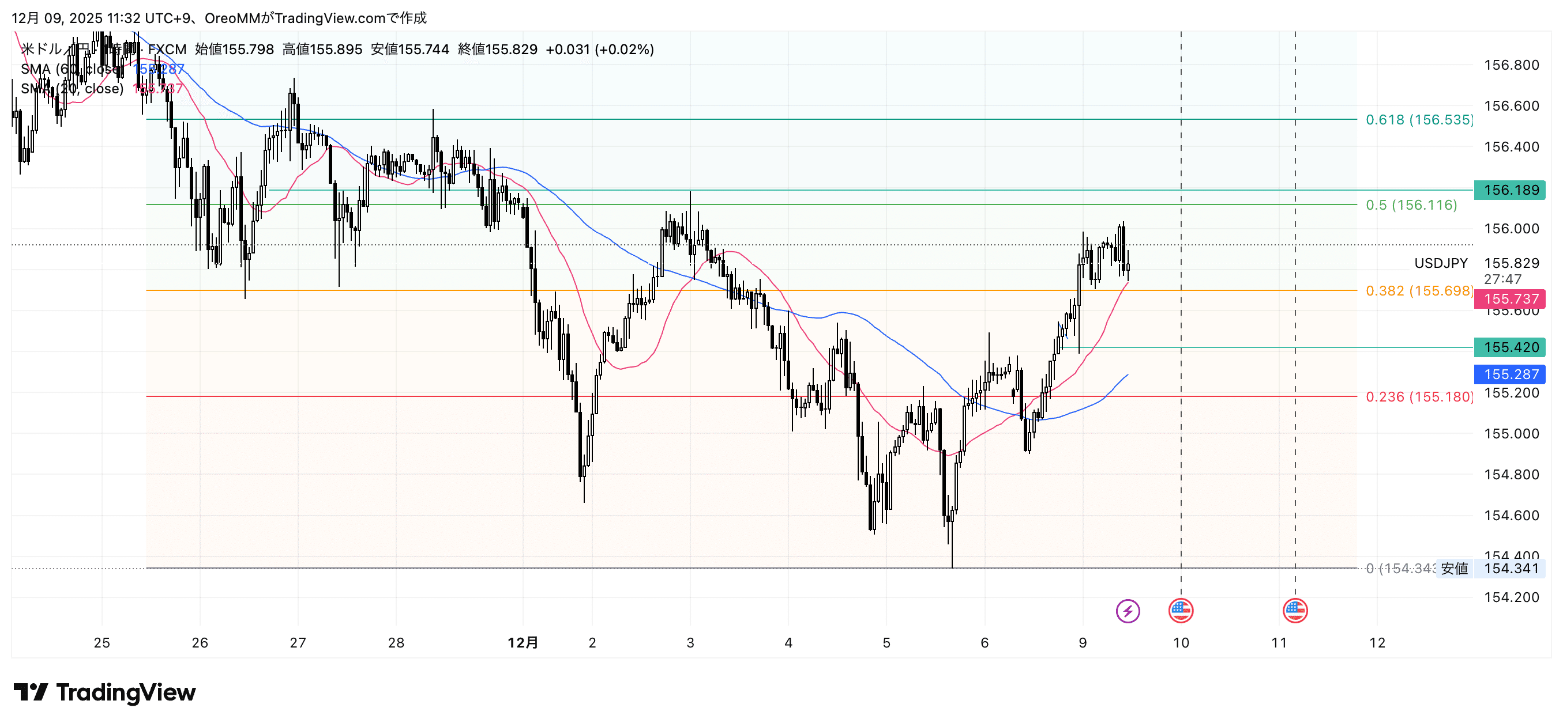Click the green 156.189 price label

[x=1509, y=190]
